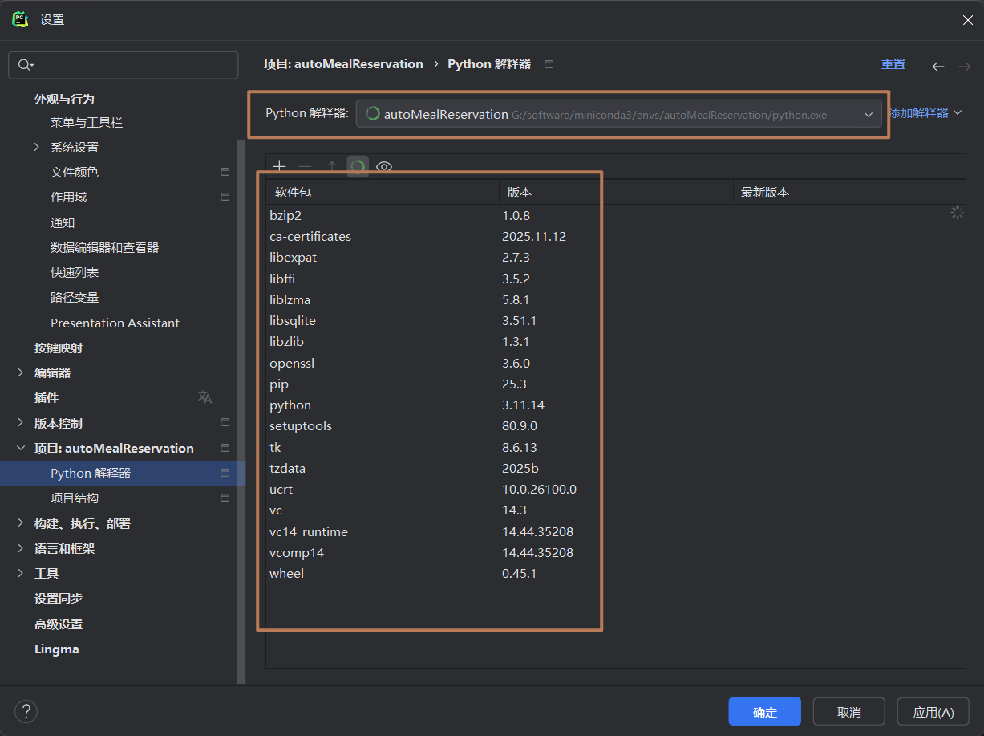The width and height of the screenshot is (984, 736).
Task: Open the 高级设置 page
Action: [59, 624]
